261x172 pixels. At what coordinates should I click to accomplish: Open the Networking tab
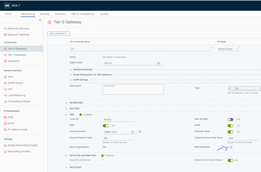[x=28, y=14]
